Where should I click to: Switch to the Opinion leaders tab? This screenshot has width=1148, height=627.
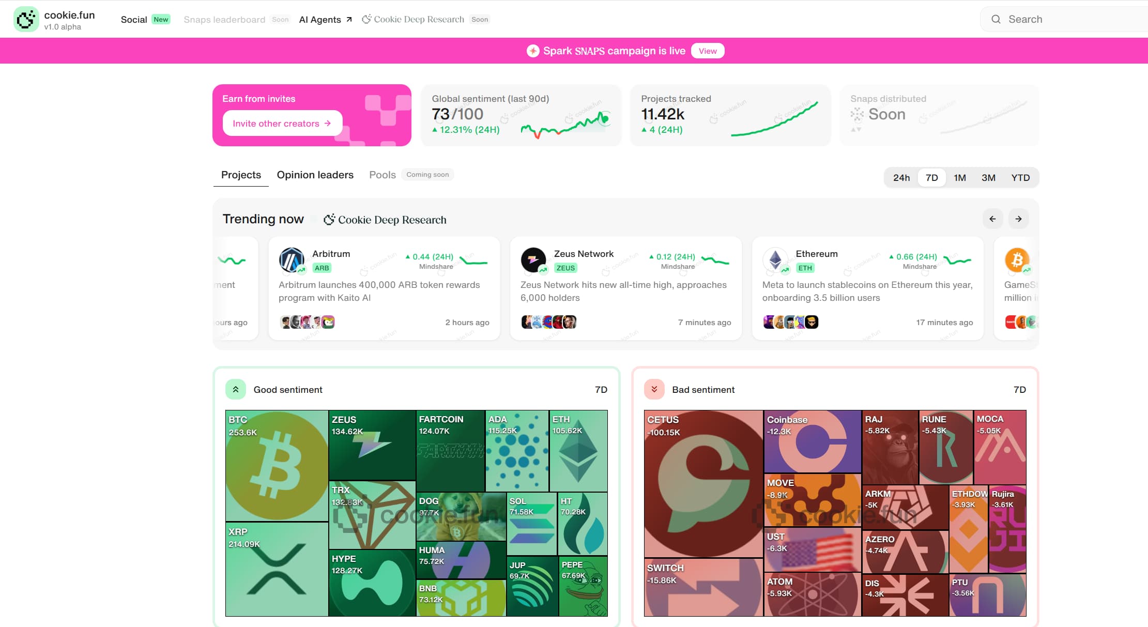click(x=315, y=175)
